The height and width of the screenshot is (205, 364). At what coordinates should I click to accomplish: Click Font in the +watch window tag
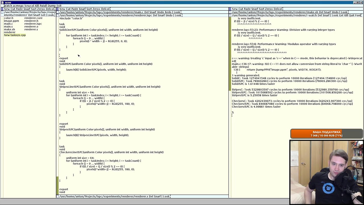358,15
